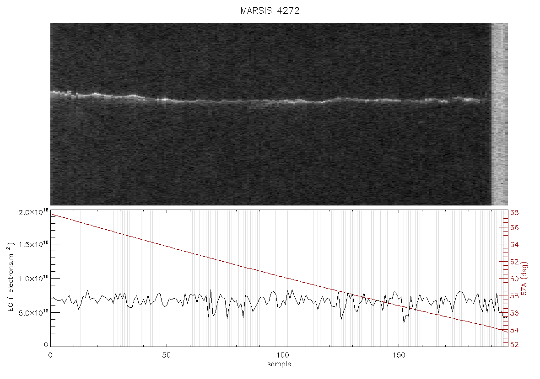Click the MARSIS 4272 plot title

click(270, 11)
